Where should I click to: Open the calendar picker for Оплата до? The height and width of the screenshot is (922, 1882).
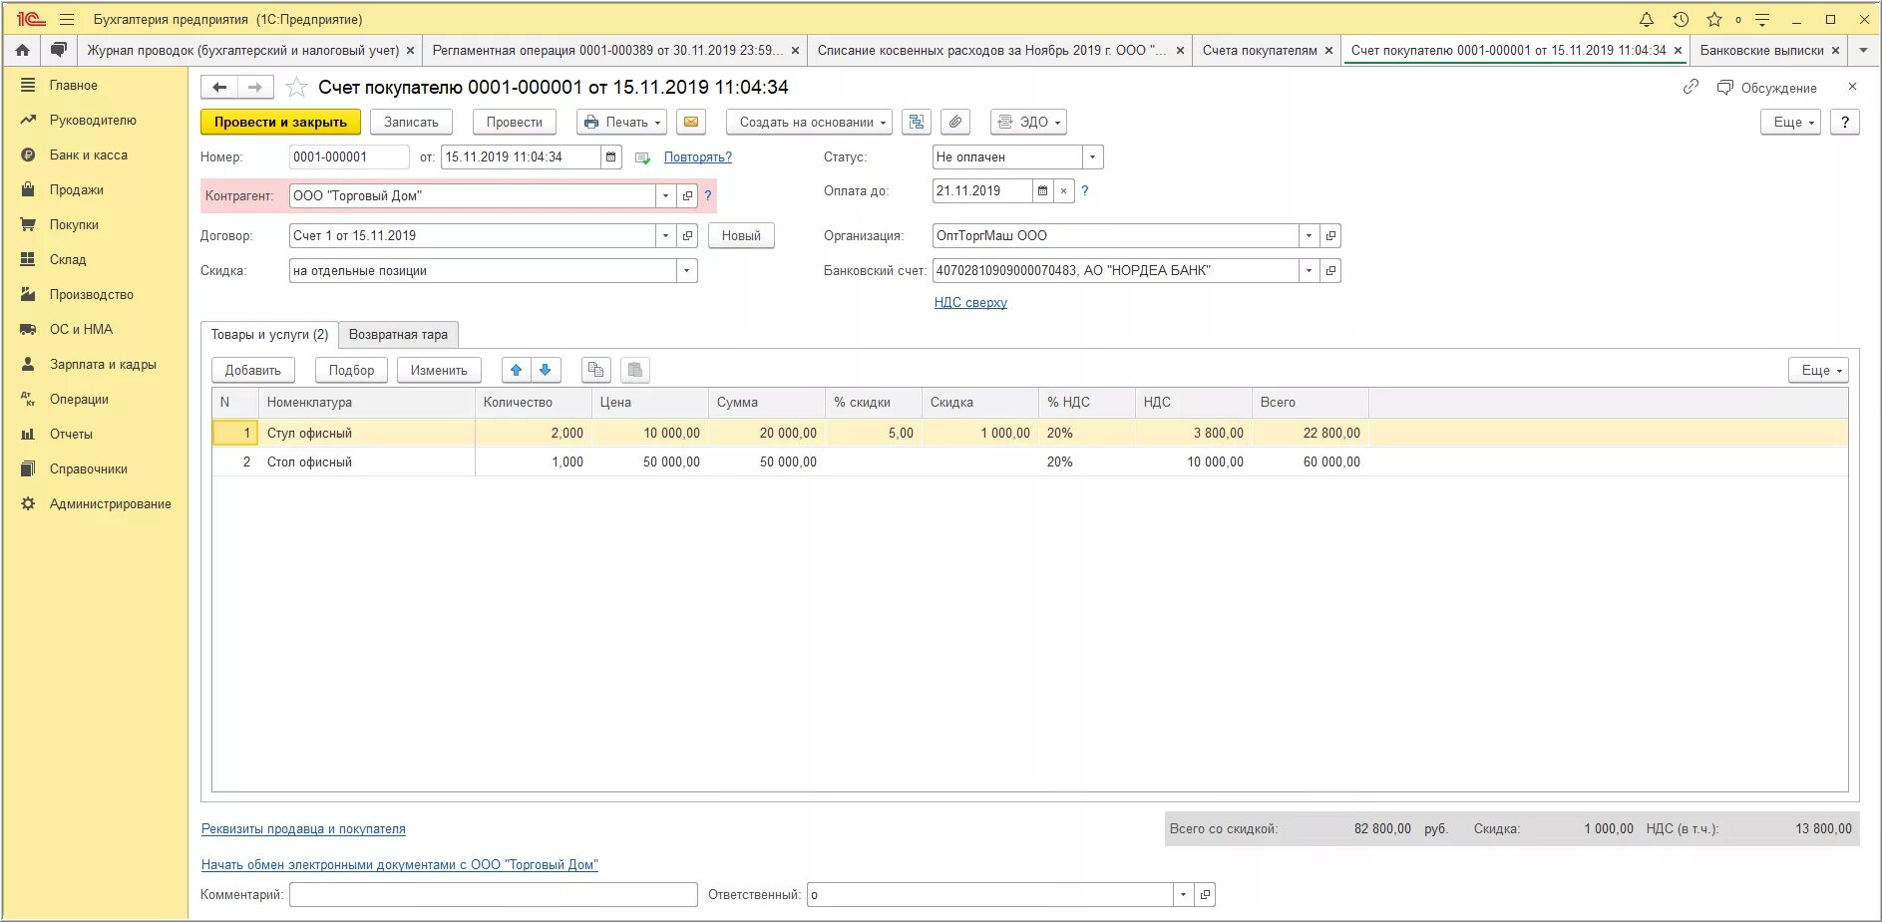(x=1042, y=190)
